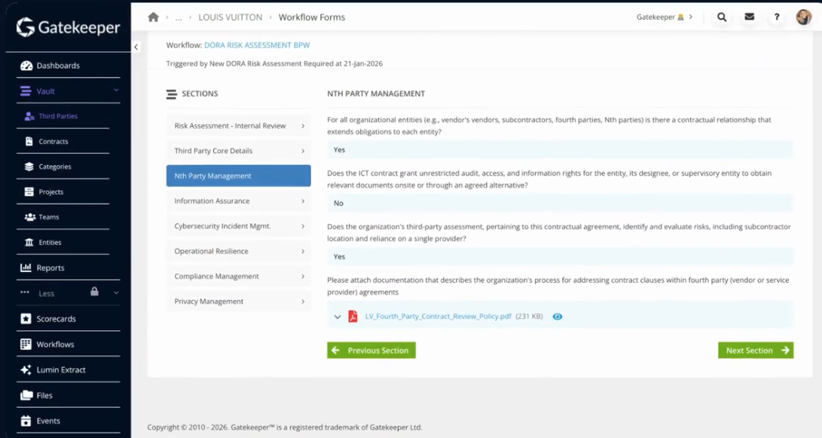This screenshot has width=822, height=438.
Task: Open Cybersecurity Incident Mgmt. section
Action: [x=239, y=226]
